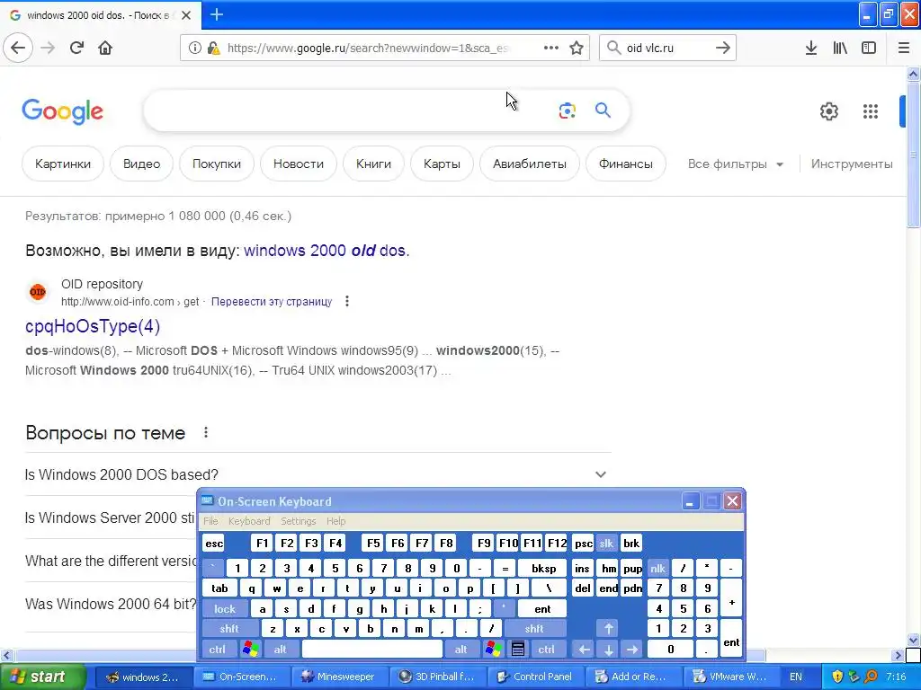Show site information icon in address bar
921x690 pixels.
pyautogui.click(x=194, y=48)
